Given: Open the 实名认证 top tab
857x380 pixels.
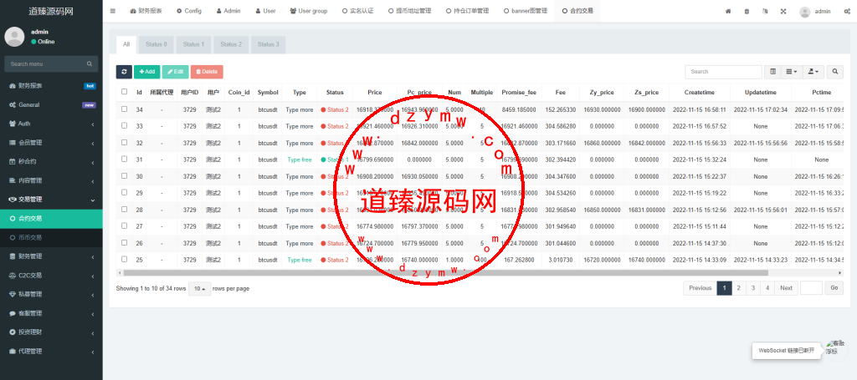Looking at the screenshot, I should coord(357,11).
